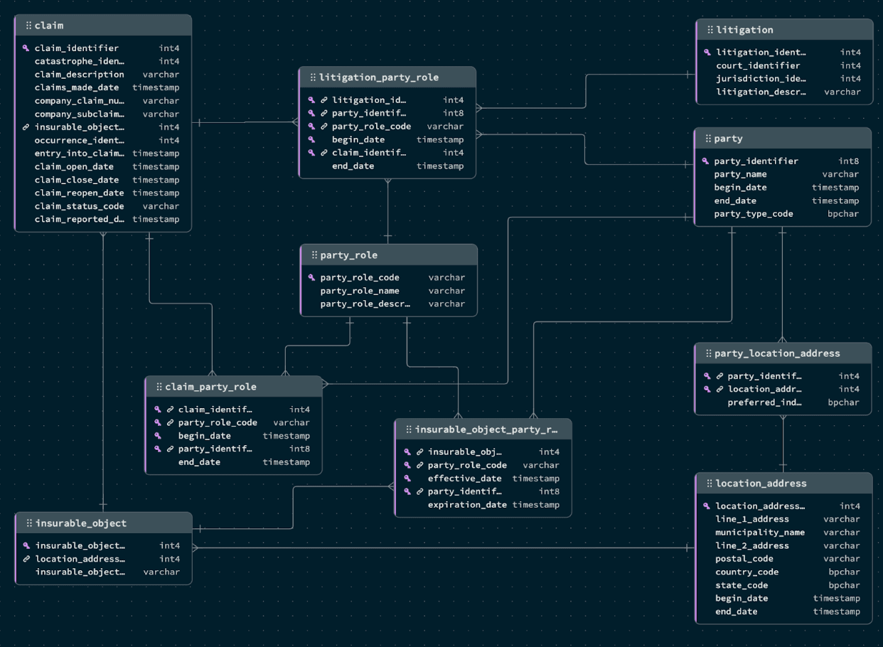883x647 pixels.
Task: Click the grip icon beside the litigation table title
Action: tap(710, 30)
